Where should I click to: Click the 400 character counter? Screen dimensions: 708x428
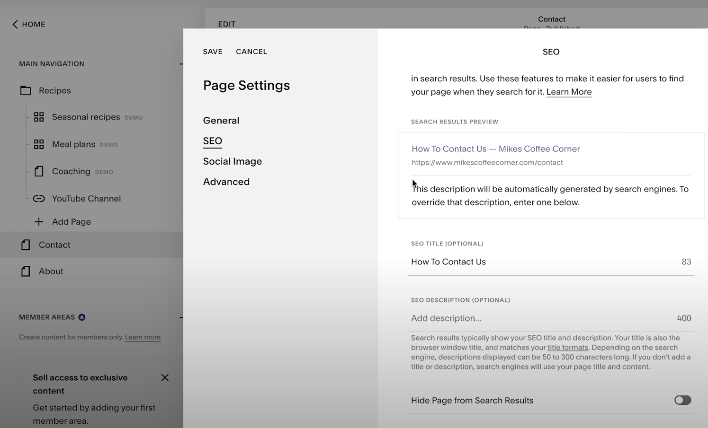point(684,318)
